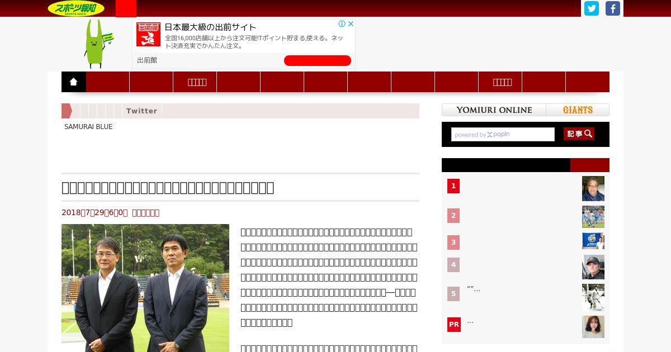The width and height of the screenshot is (671, 352).
Task: Open the Twitter share icon
Action: click(x=592, y=8)
